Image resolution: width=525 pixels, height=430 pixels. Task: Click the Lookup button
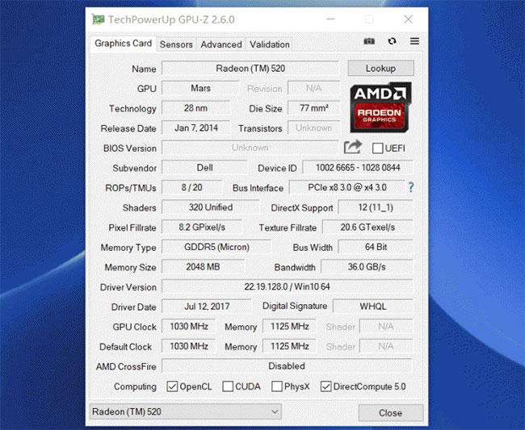(380, 69)
